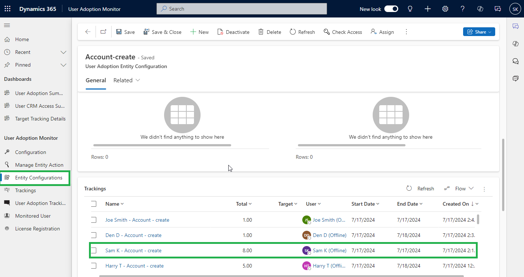Open Joe Smith - Account - create link
Viewport: 524px width, 277px height.
(x=137, y=220)
